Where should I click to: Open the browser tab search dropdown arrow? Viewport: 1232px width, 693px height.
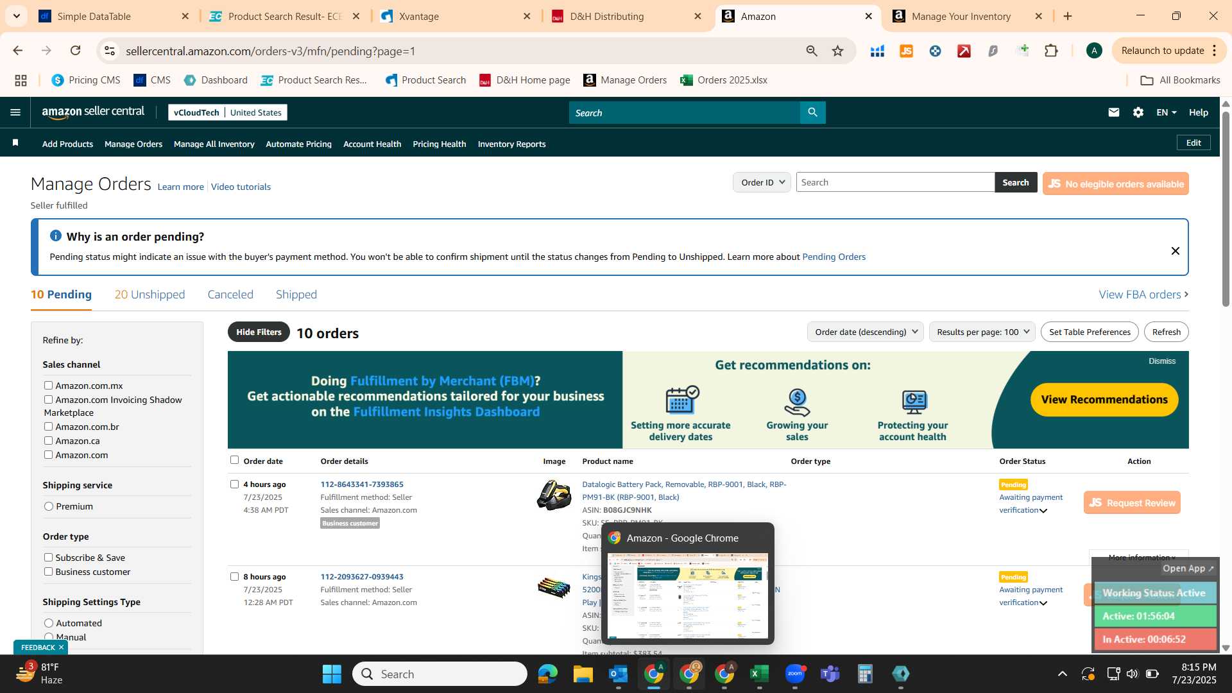(16, 16)
